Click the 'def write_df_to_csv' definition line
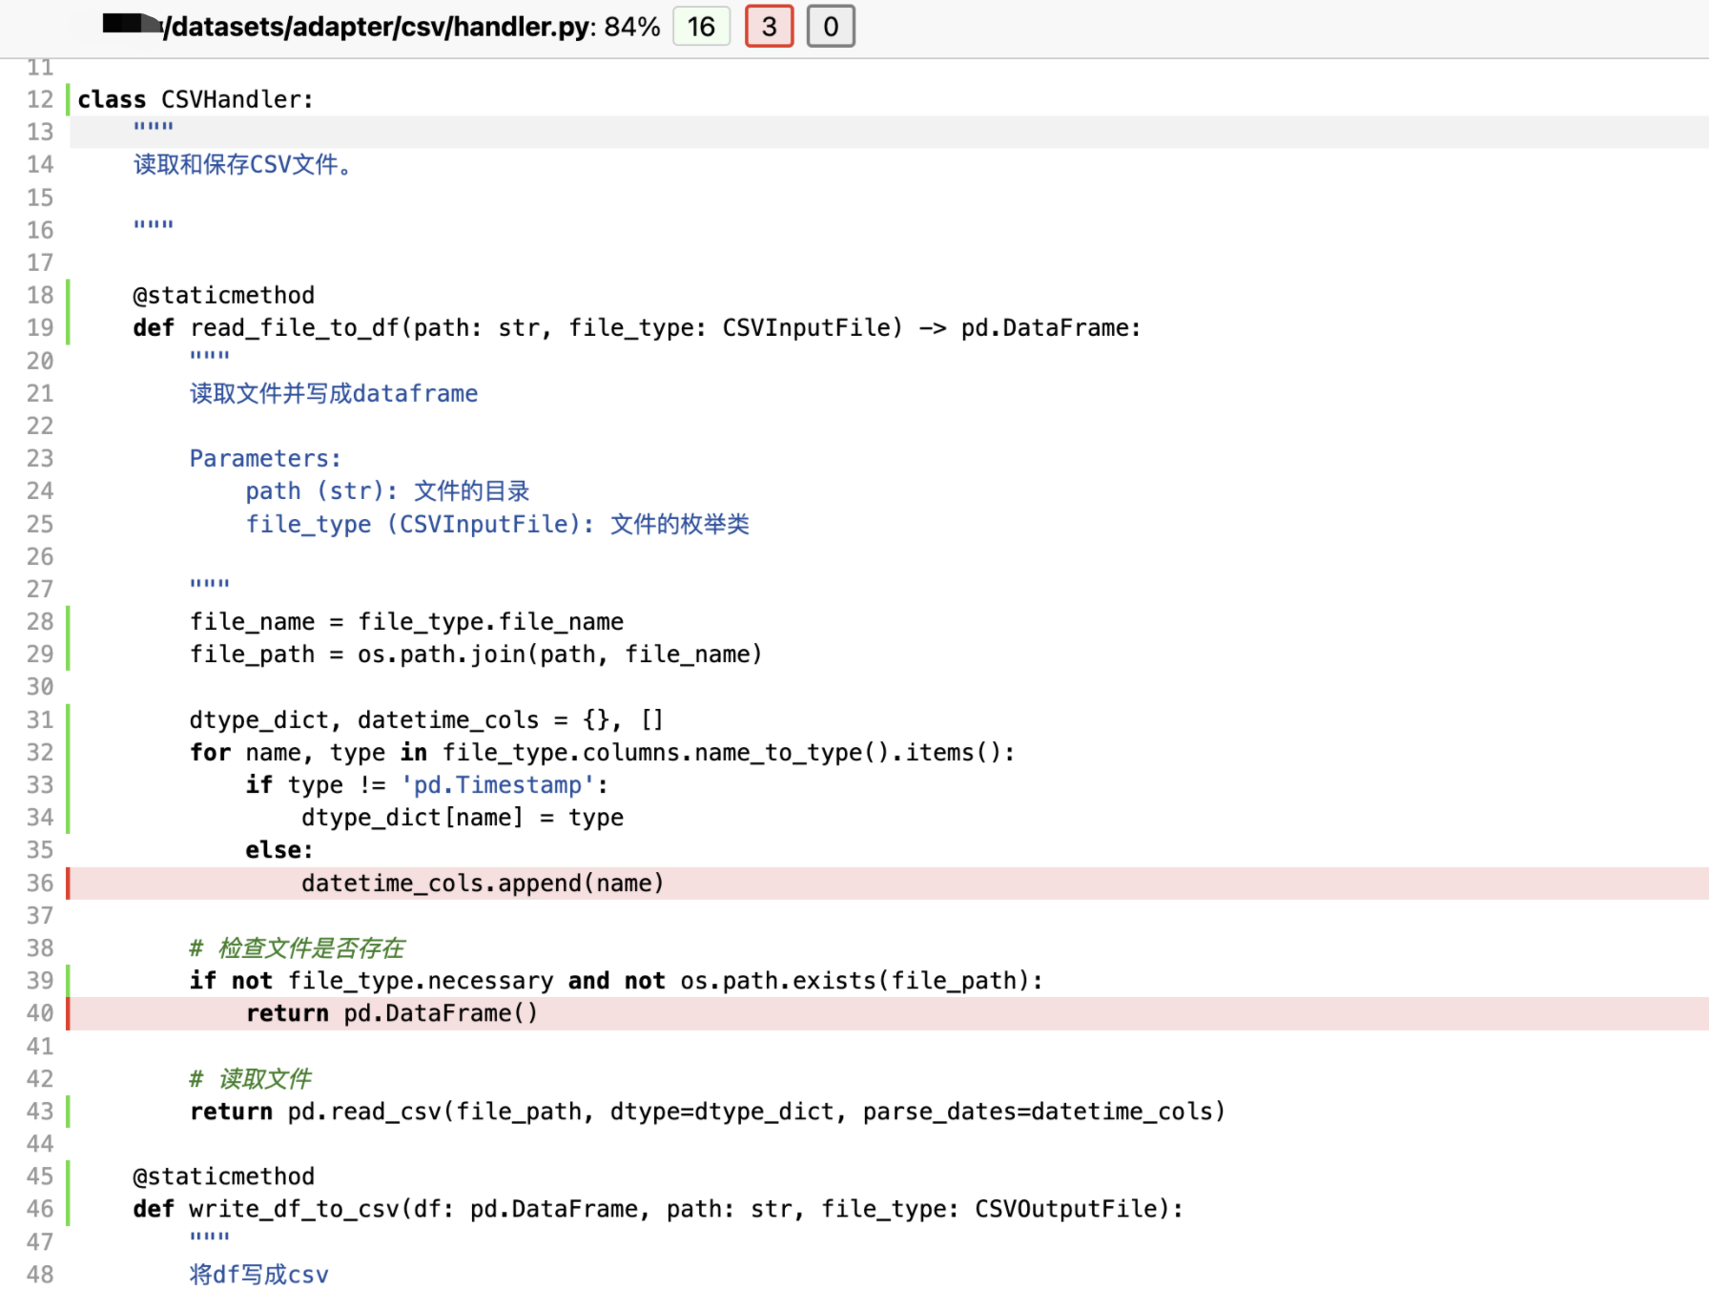This screenshot has width=1709, height=1290. [x=658, y=1209]
